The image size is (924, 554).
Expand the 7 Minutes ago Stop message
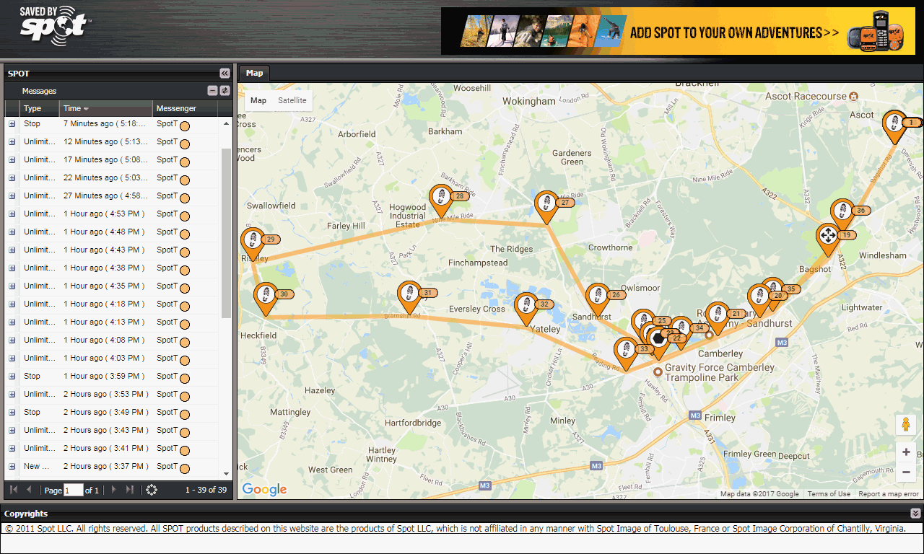pos(12,124)
